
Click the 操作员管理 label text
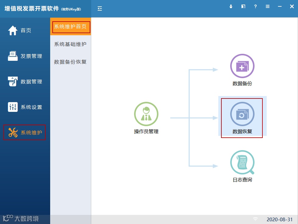pyautogui.click(x=146, y=132)
